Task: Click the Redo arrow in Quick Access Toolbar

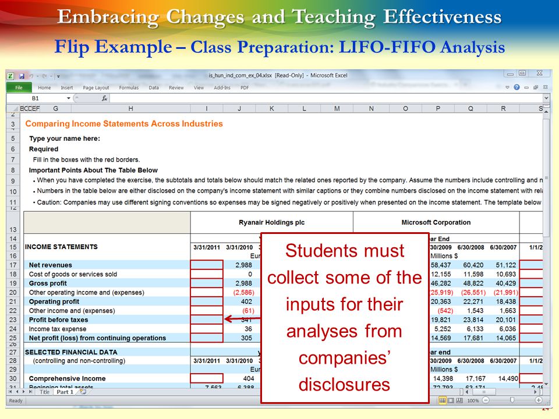Action: (x=44, y=76)
